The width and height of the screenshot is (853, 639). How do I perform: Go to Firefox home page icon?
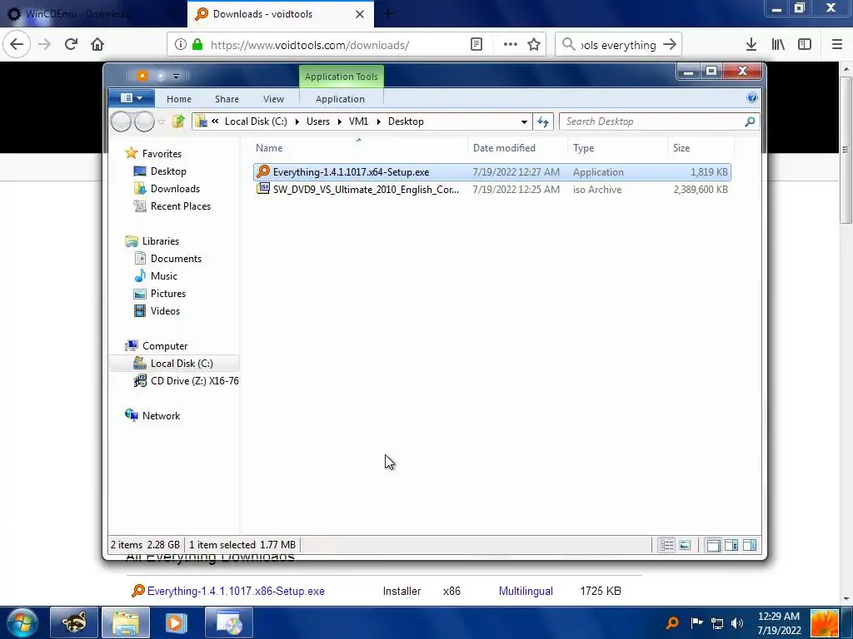coord(97,45)
